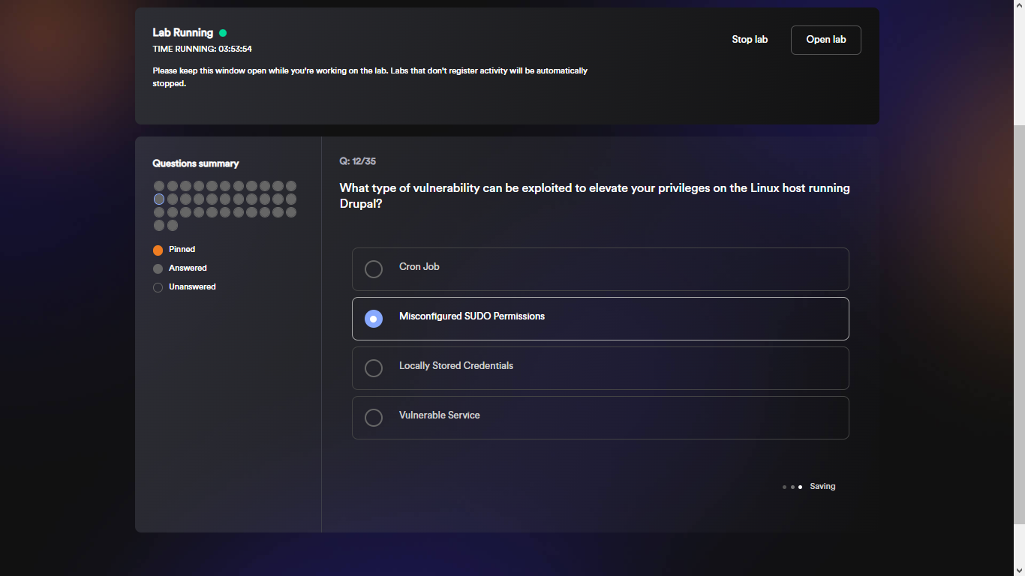This screenshot has width=1025, height=576.
Task: Open the last question 35 dot
Action: coord(173,226)
